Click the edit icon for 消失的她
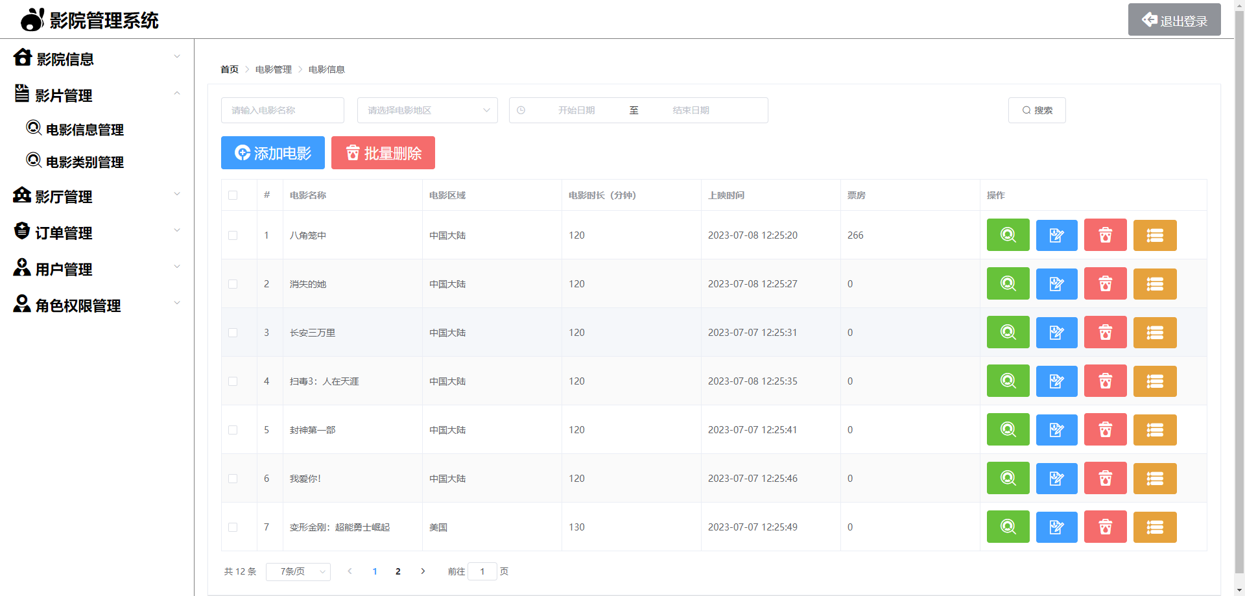Screen dimensions: 1245x596 (1056, 283)
